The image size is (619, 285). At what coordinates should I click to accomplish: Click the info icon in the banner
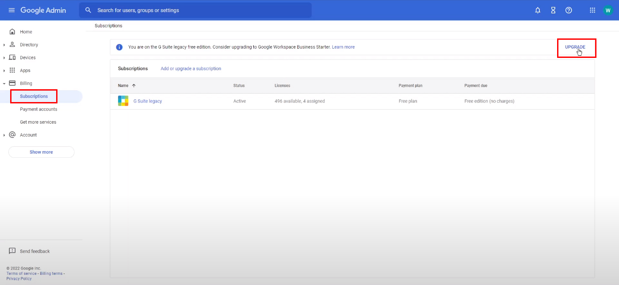[x=119, y=47]
